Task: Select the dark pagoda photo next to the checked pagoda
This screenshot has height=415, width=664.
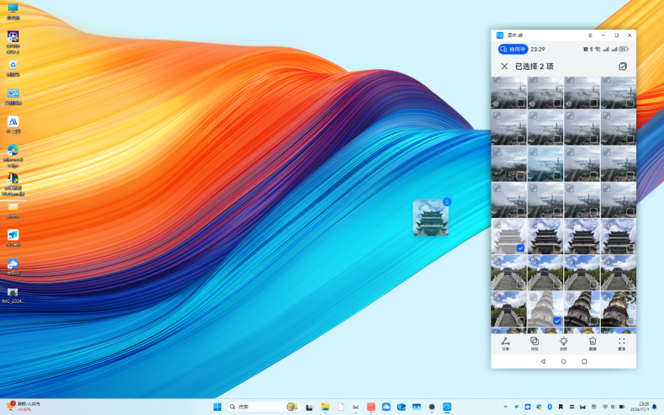Action: coord(582,308)
